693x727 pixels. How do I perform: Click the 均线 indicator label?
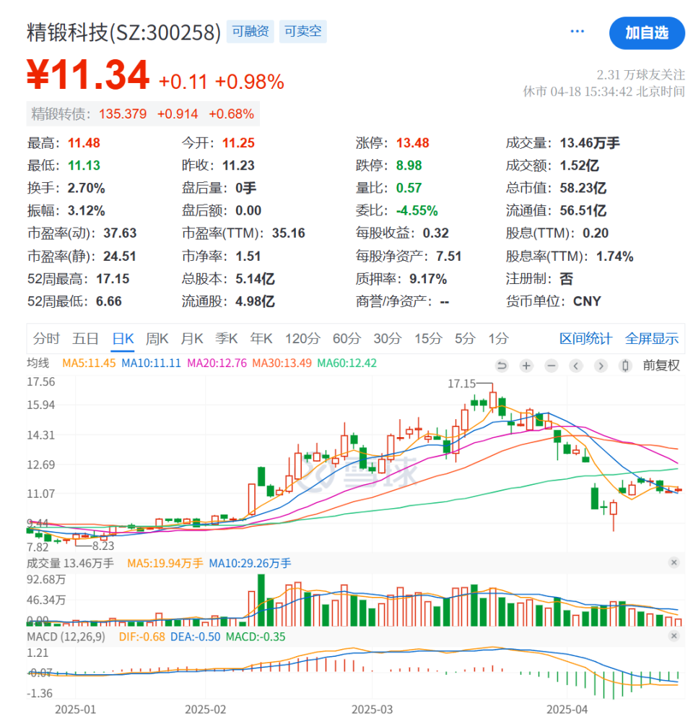click(x=38, y=363)
